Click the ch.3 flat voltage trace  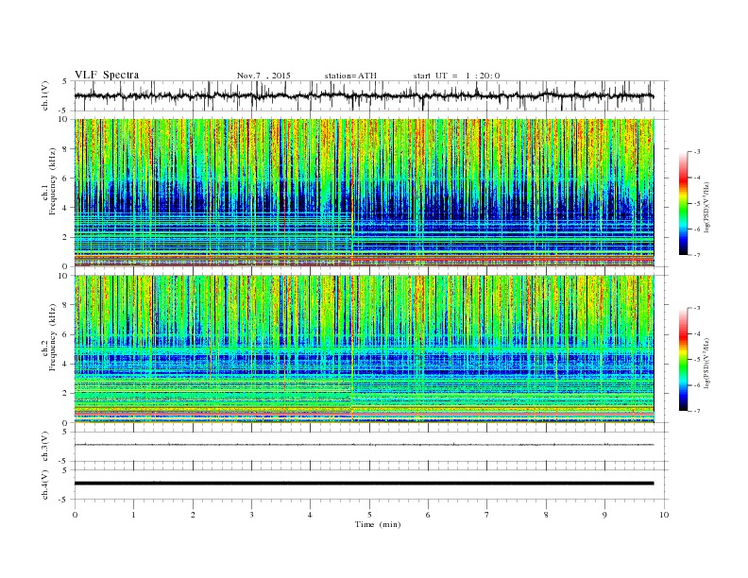pyautogui.click(x=364, y=445)
